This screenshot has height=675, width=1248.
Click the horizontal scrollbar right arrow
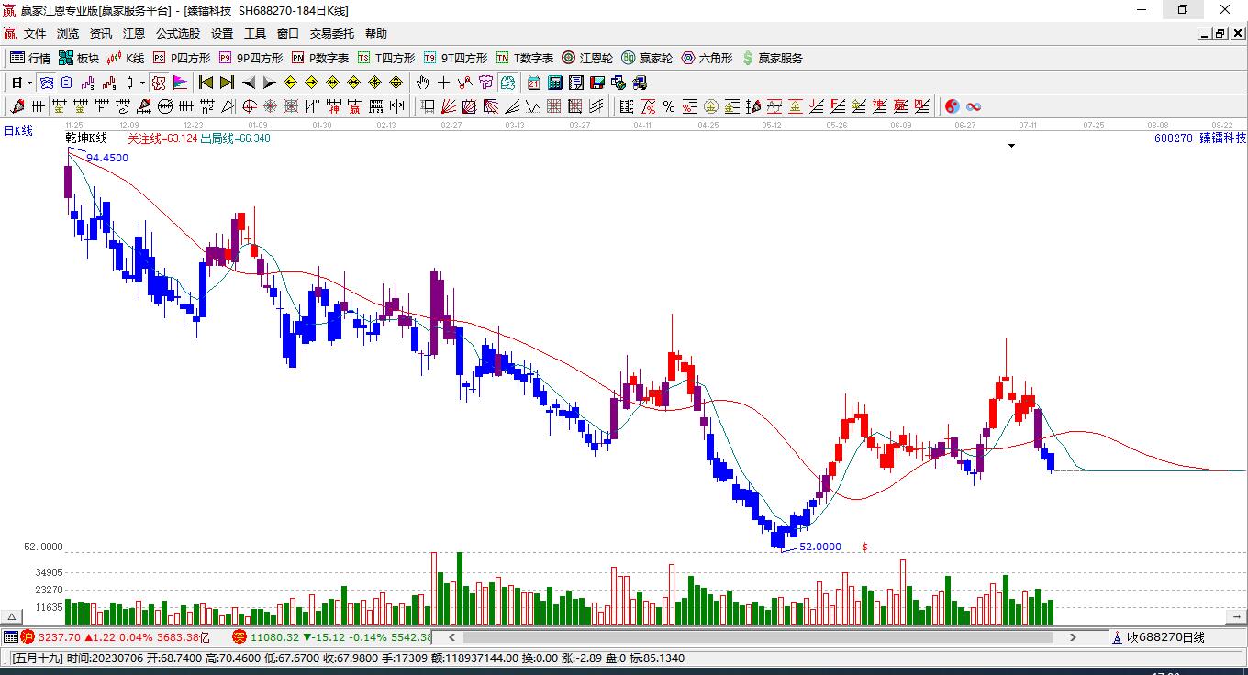click(x=1073, y=636)
